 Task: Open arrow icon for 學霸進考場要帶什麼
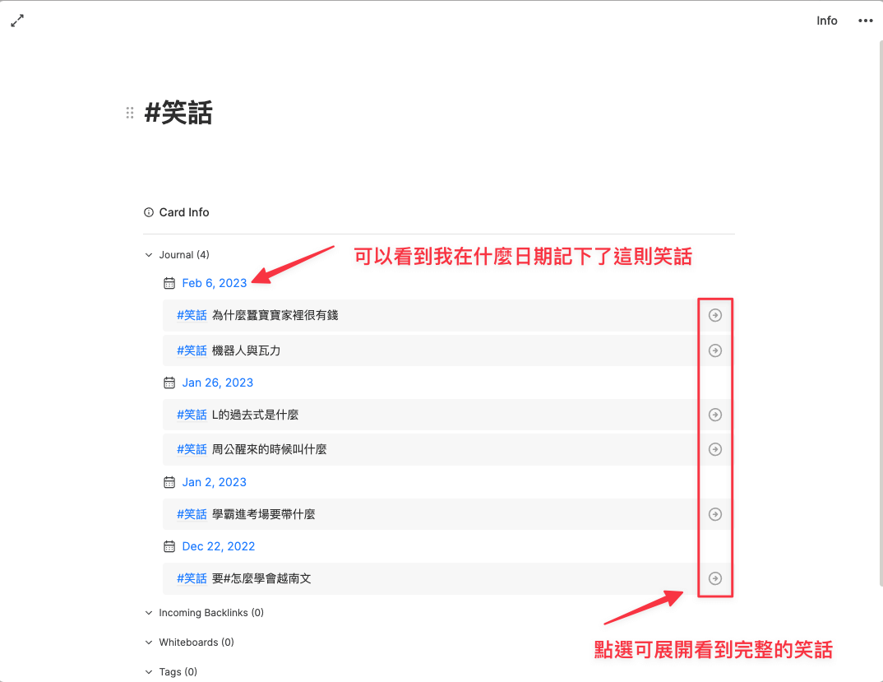click(715, 514)
